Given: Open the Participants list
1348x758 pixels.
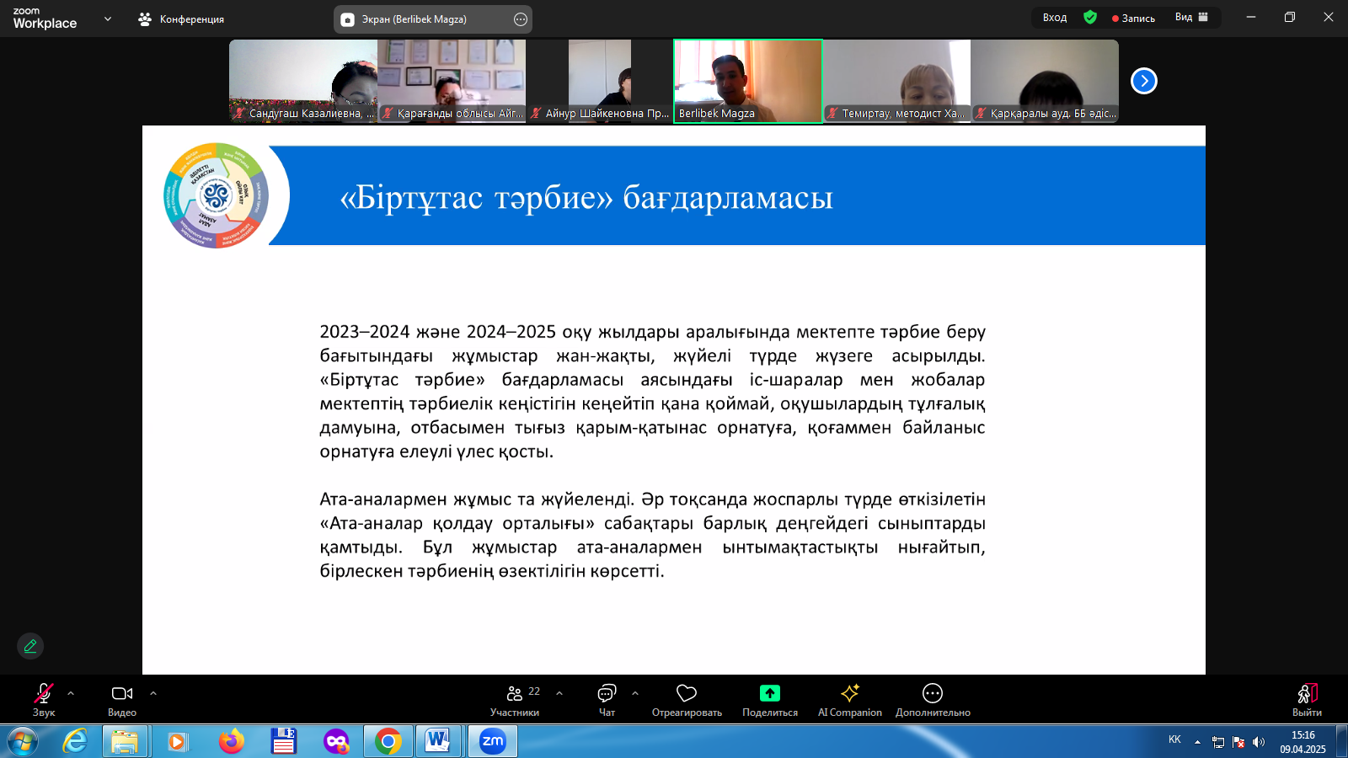Looking at the screenshot, I should click(x=515, y=699).
